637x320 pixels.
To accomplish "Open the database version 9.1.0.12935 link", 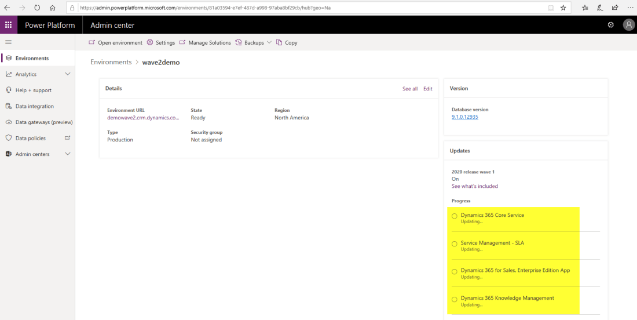I will tap(464, 117).
